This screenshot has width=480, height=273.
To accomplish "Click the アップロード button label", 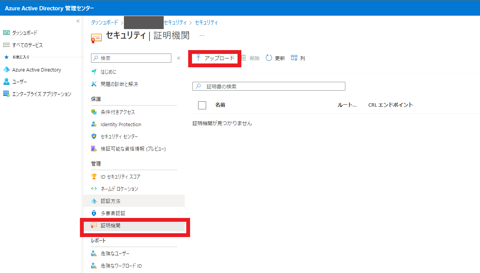I will pyautogui.click(x=220, y=58).
